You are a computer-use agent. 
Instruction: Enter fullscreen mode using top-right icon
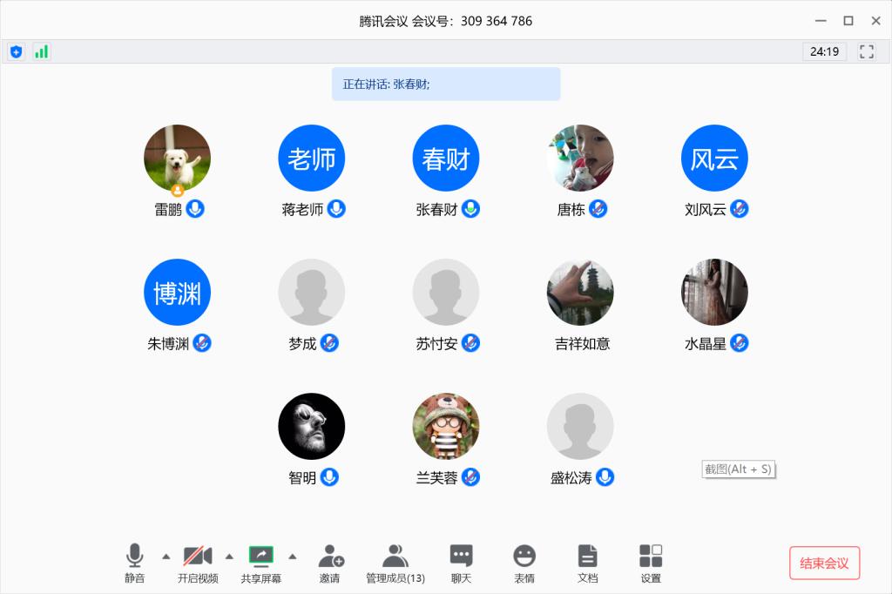click(x=866, y=51)
